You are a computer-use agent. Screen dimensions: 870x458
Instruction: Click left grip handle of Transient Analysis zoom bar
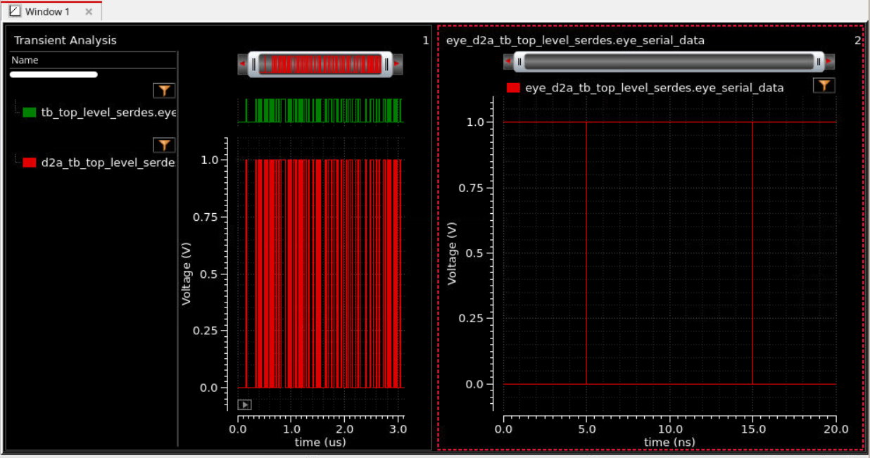254,64
